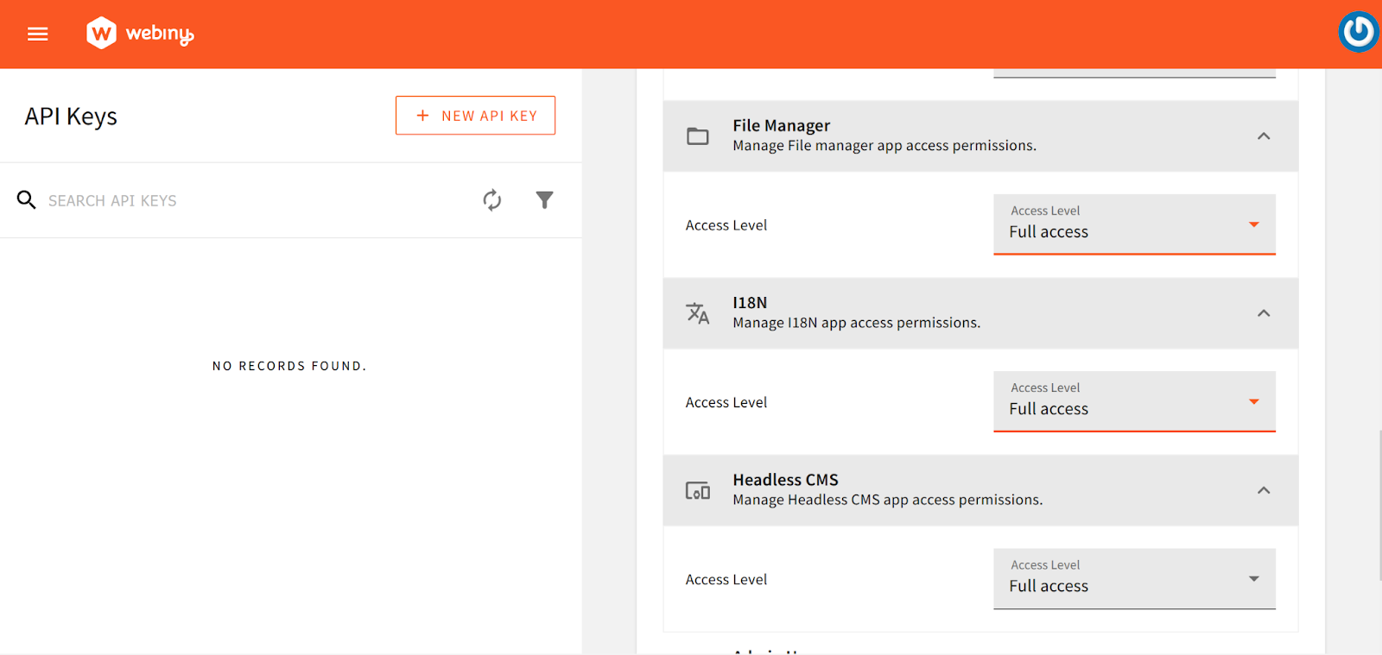
Task: Refresh the API keys list
Action: [x=492, y=200]
